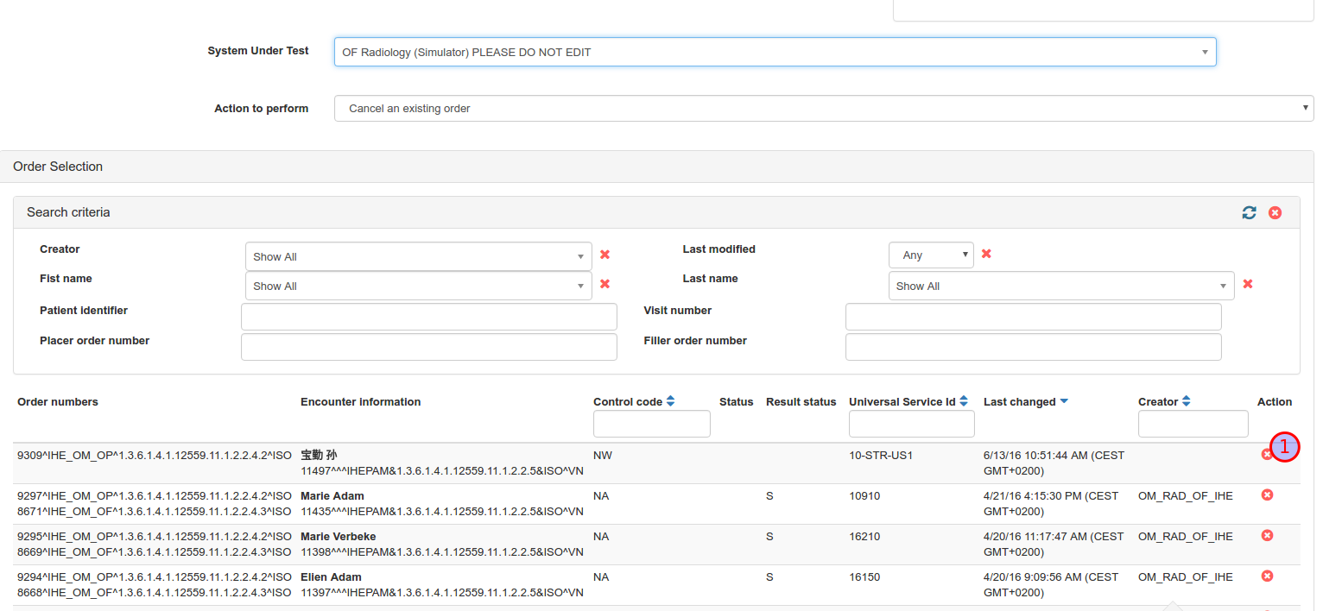Click refresh icon in Search criteria header
Screen dimensions: 1323x611
(x=1249, y=212)
